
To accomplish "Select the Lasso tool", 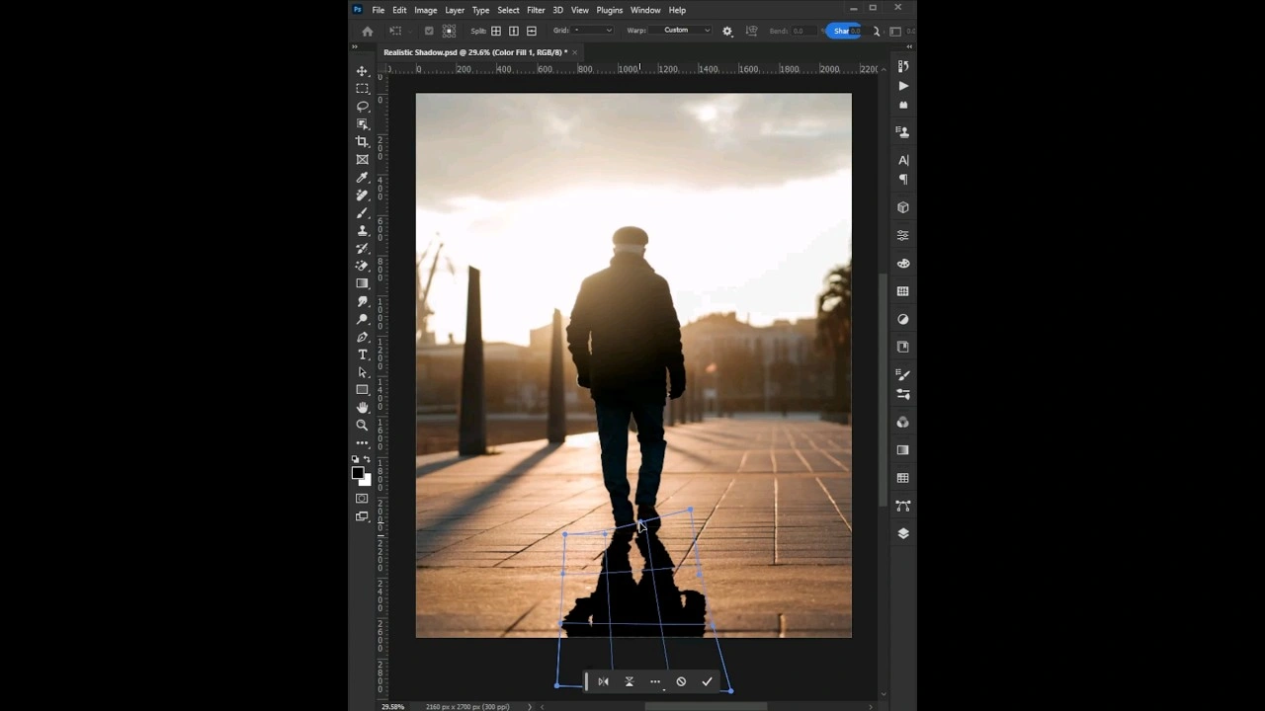I will [362, 106].
